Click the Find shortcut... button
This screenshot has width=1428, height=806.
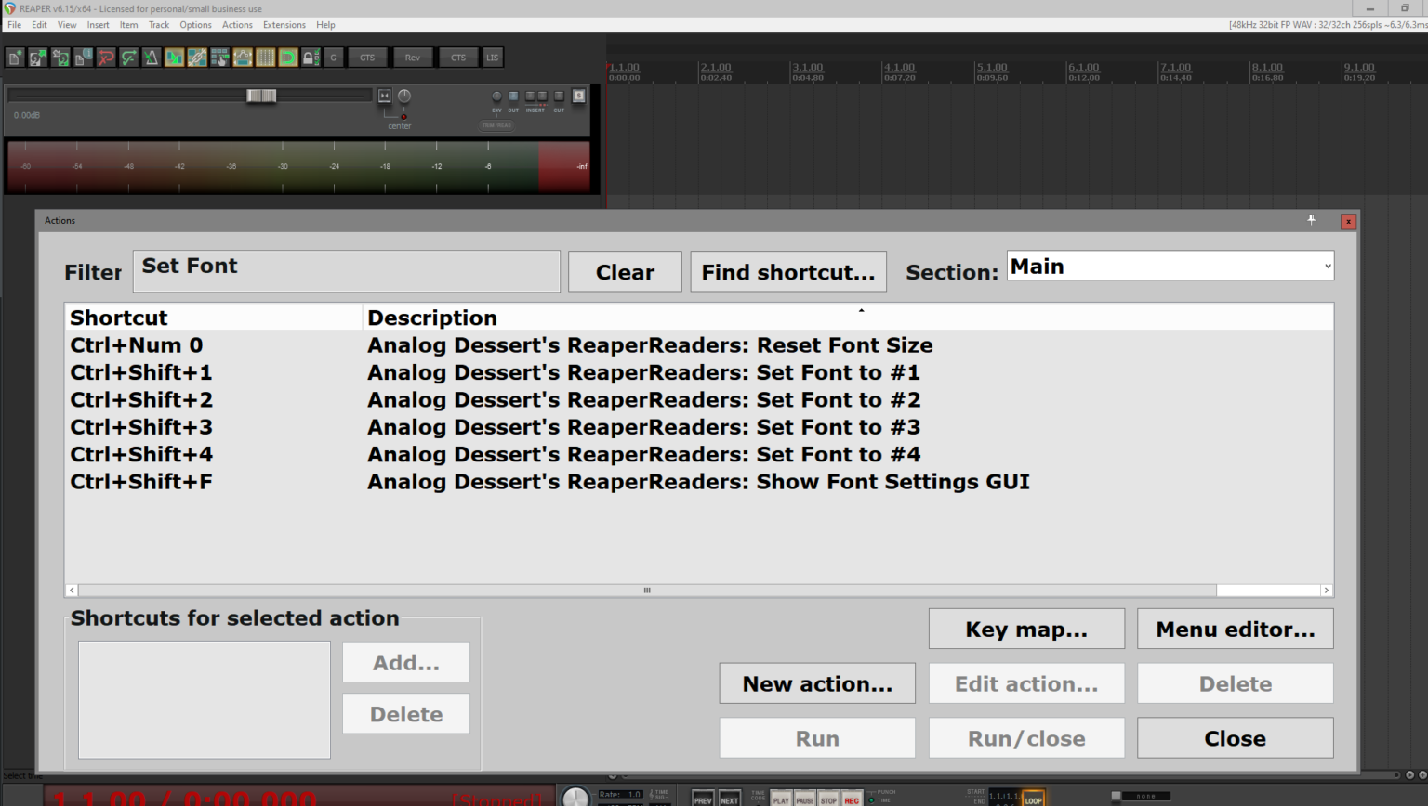pos(787,272)
